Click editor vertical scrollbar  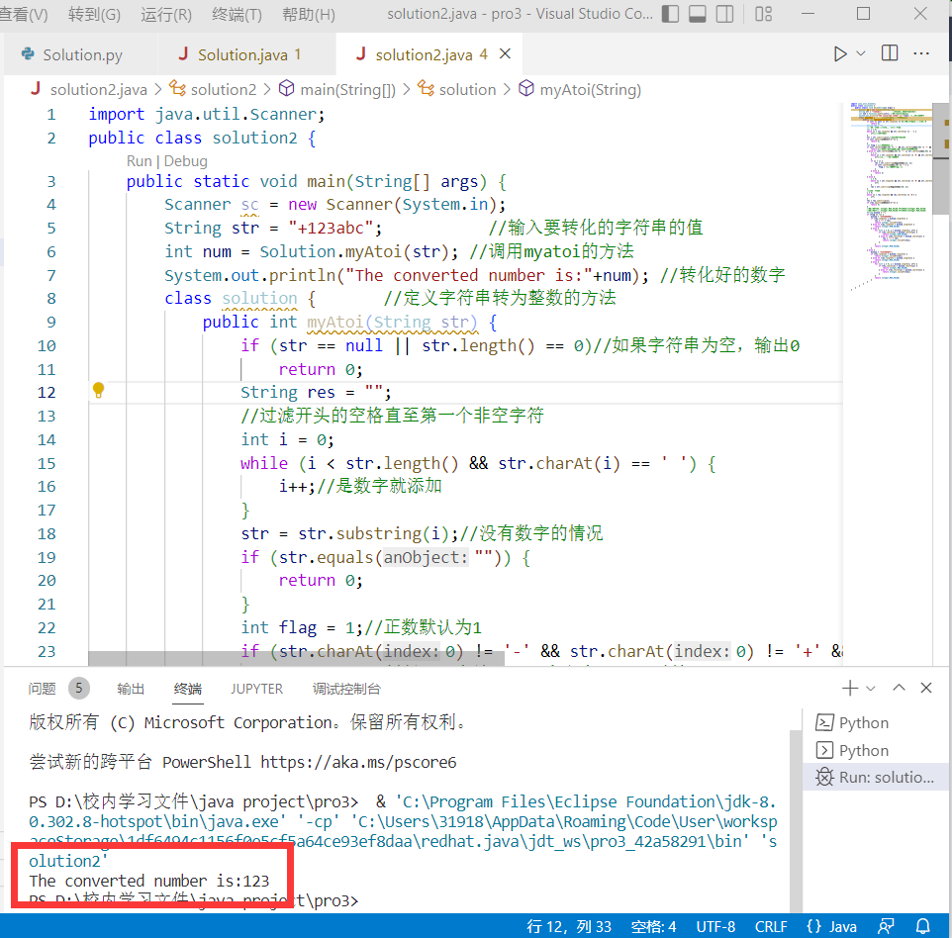[x=940, y=159]
